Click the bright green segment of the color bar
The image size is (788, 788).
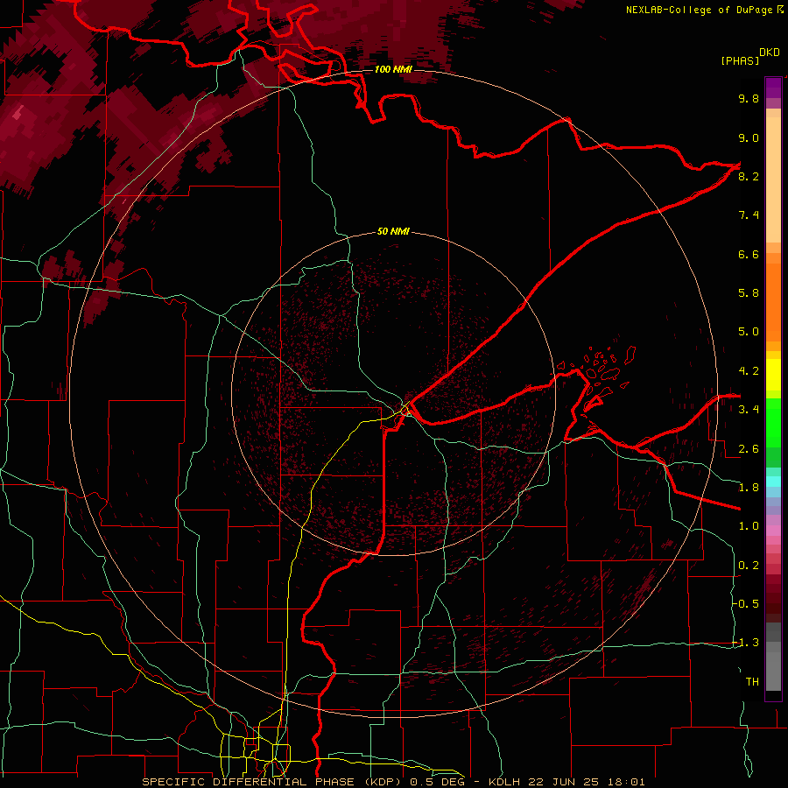click(773, 422)
